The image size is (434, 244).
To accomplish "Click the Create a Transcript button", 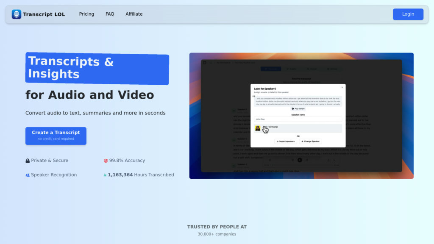I will 56,136.
